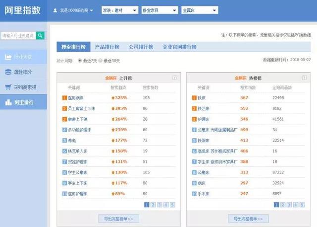Viewport: 317px width, 227px height.
Task: Click keyword 员工宿舍上下床
Action: tap(81, 109)
